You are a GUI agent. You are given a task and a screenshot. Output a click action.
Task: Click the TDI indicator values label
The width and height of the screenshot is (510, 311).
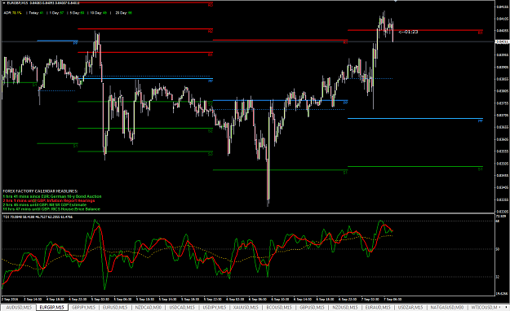(38, 217)
